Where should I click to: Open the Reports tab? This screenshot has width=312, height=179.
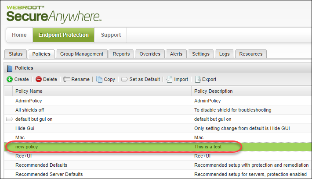121,54
